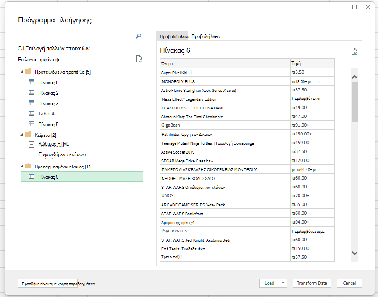The height and width of the screenshot is (297, 378).
Task: Click the ₪3.50 price cell
Action: [x=312, y=72]
